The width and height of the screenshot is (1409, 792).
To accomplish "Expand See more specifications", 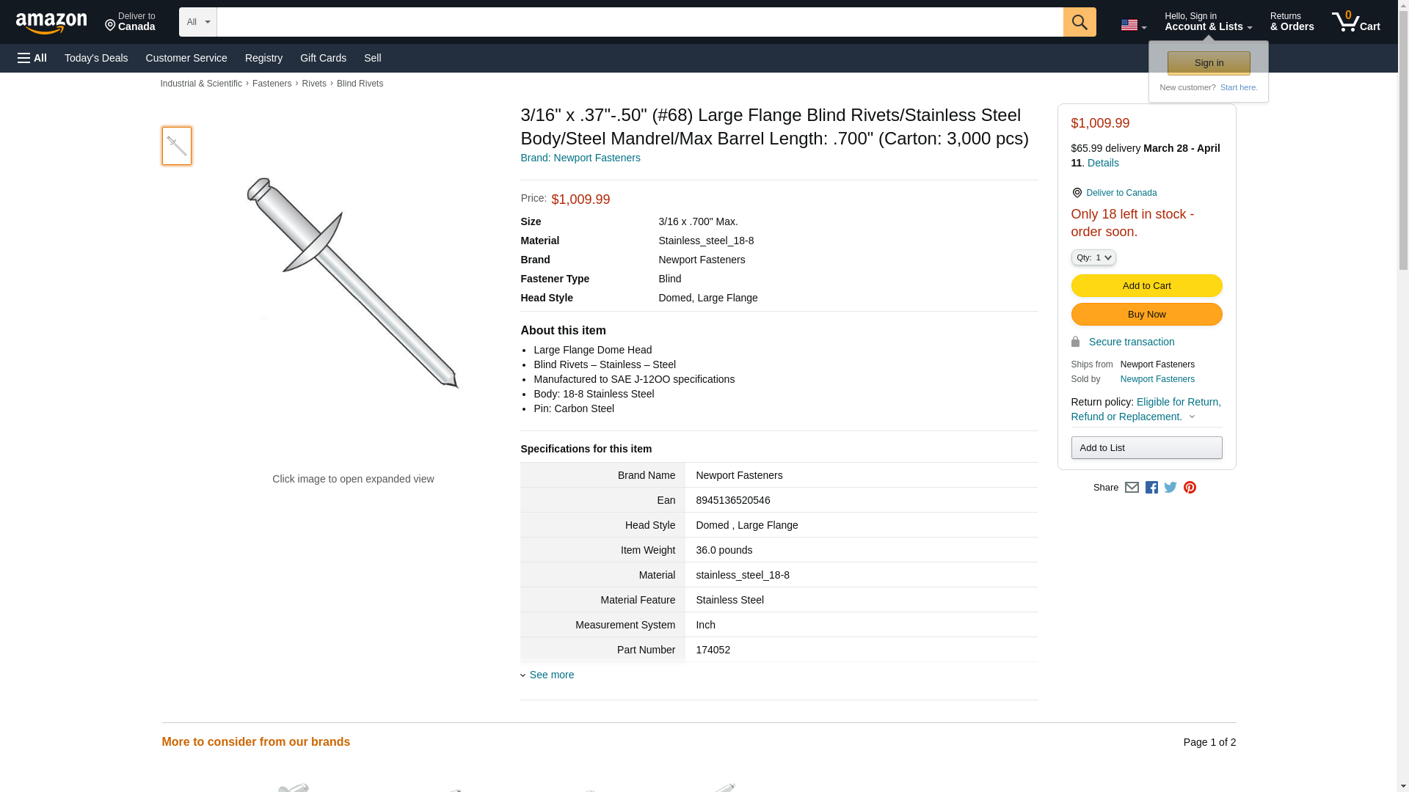I will (550, 675).
